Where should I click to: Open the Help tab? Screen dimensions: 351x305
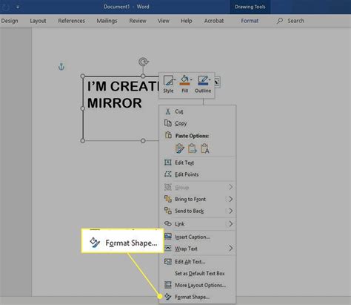coord(187,21)
